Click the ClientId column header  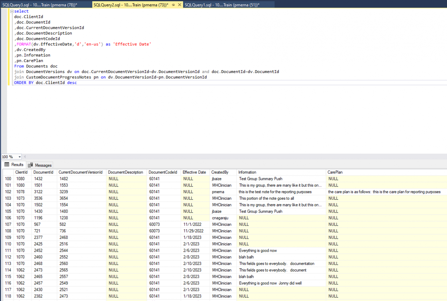coord(21,172)
